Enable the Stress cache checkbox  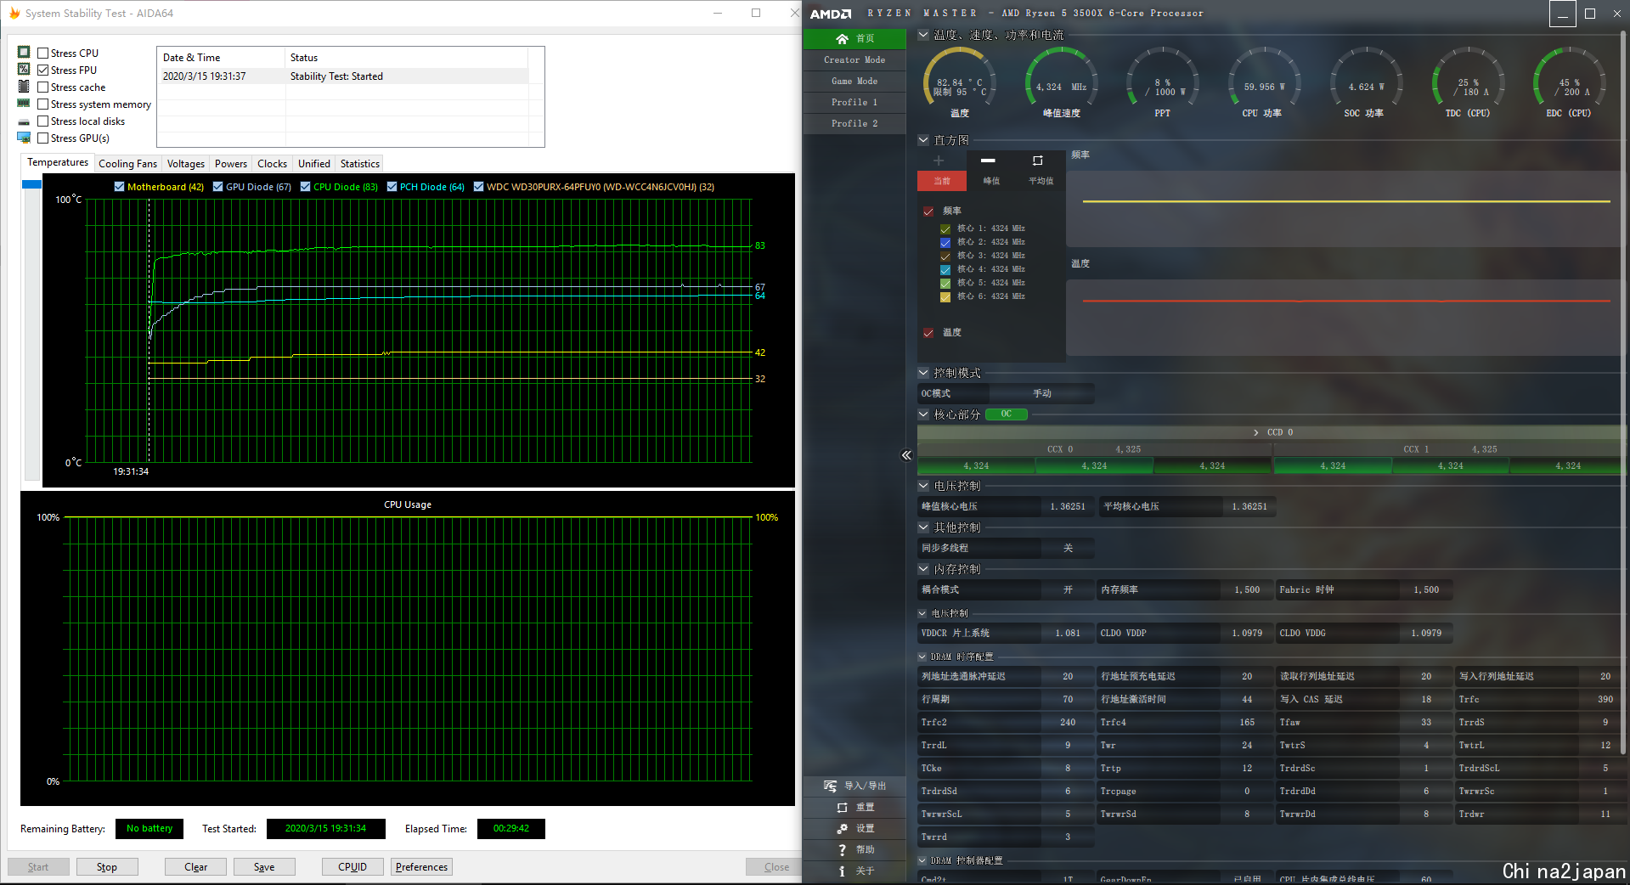click(42, 87)
